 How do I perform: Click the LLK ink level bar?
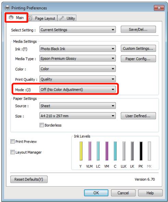coord(124,151)
